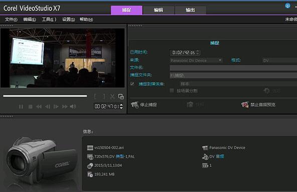The height and width of the screenshot is (192, 297).
Task: Switch to the 编辑 edit tab
Action: (x=159, y=10)
